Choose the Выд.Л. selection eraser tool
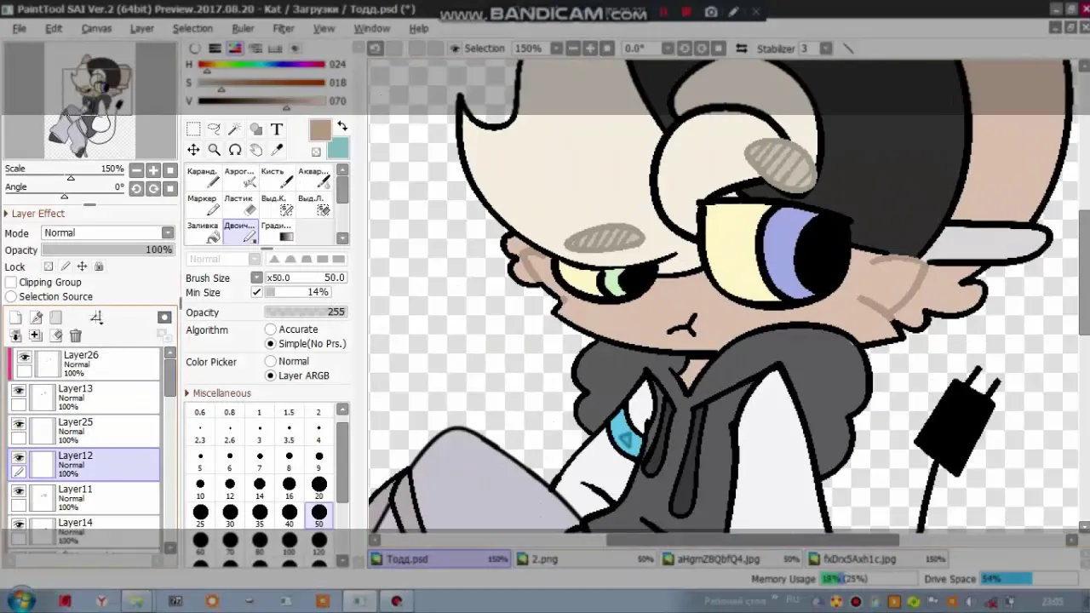1090x613 pixels. pyautogui.click(x=313, y=205)
